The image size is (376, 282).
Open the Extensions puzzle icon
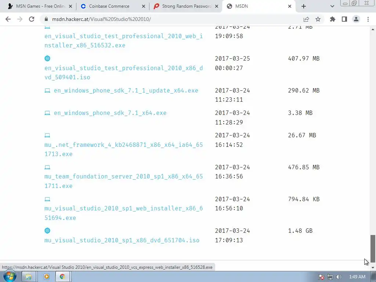tap(333, 19)
